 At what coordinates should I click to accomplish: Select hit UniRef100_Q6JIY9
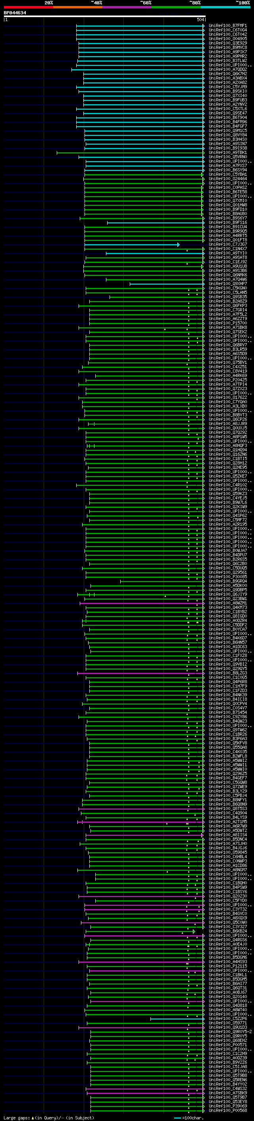click(x=227, y=594)
